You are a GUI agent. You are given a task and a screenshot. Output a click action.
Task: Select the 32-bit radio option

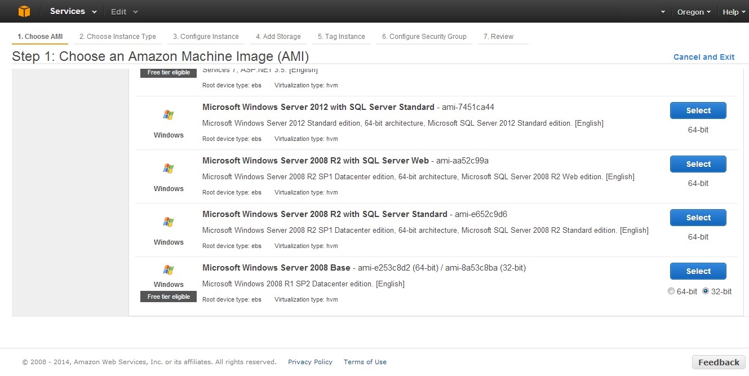706,291
